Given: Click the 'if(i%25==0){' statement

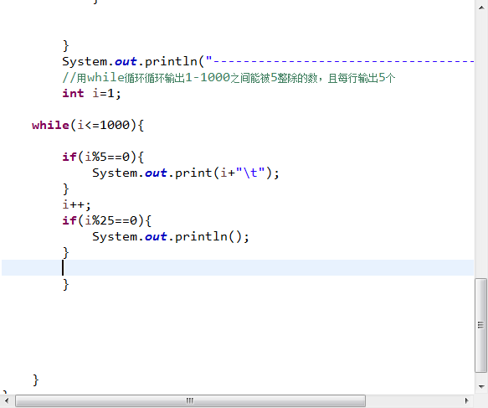Looking at the screenshot, I should [x=107, y=221].
